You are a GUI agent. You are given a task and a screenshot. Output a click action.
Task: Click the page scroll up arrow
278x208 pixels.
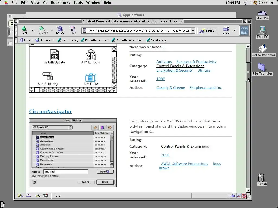pos(248,47)
